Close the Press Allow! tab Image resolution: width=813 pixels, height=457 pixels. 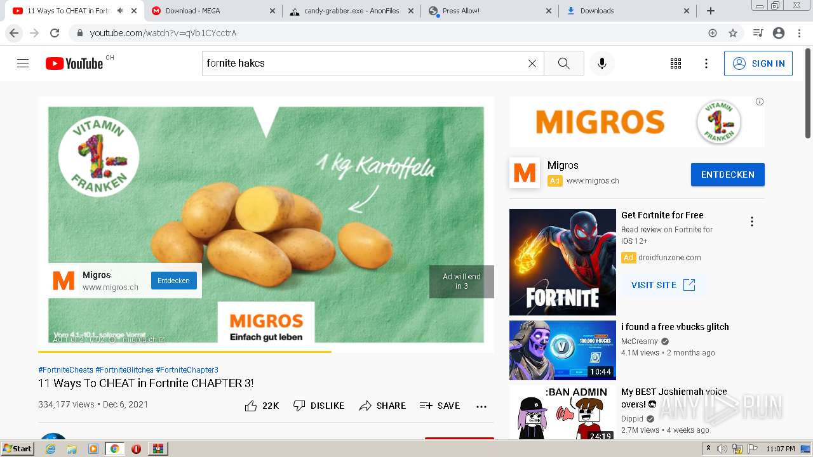coord(549,11)
